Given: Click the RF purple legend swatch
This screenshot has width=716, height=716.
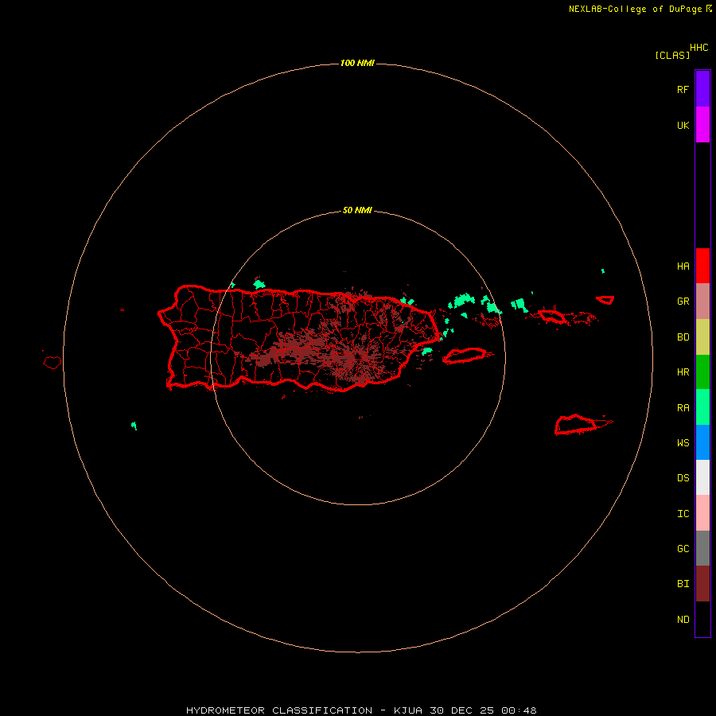Looking at the screenshot, I should coord(702,89).
